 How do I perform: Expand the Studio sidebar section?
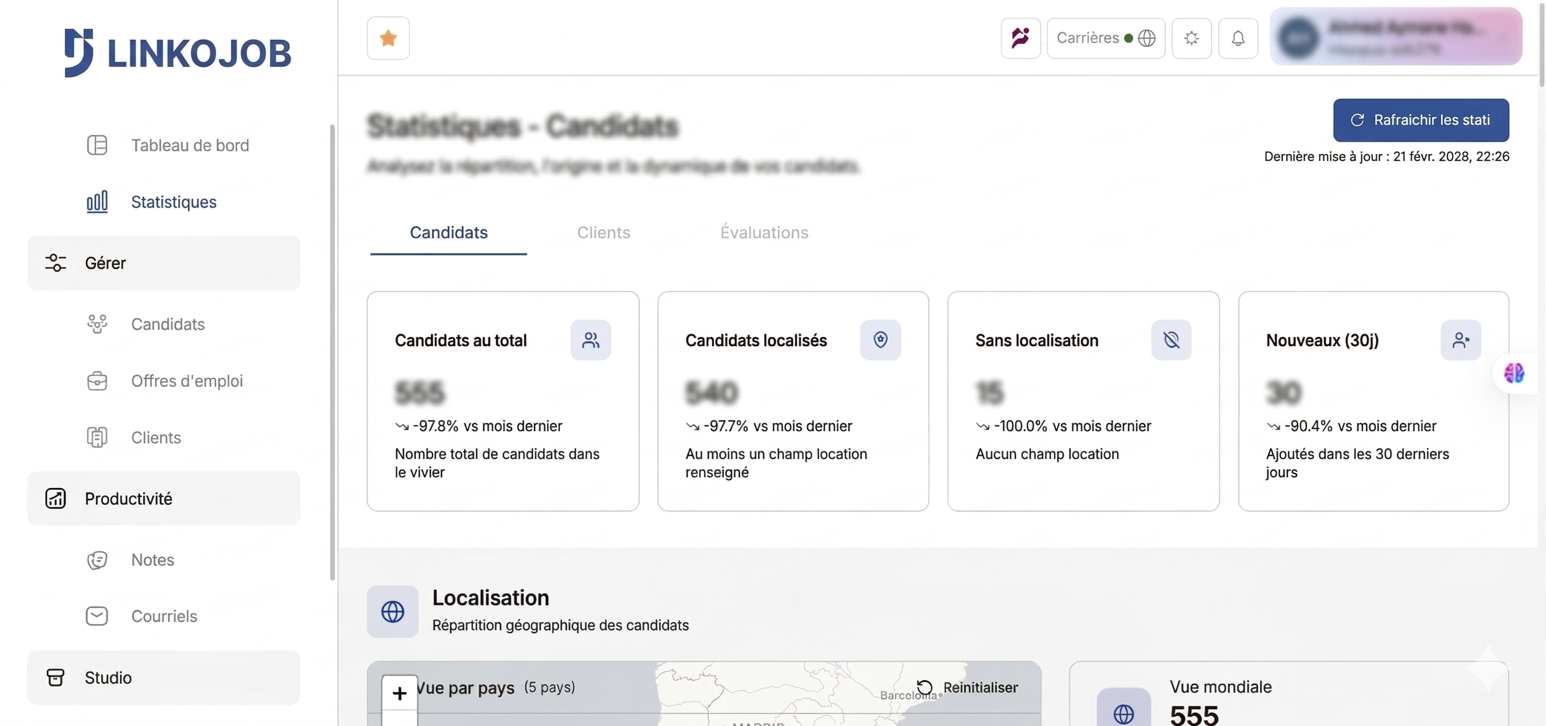pos(163,678)
